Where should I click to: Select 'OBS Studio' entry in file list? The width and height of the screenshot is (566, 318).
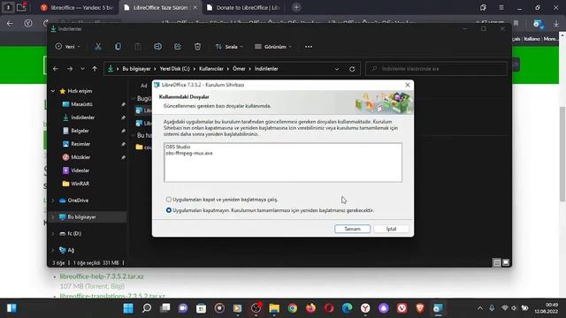point(178,147)
